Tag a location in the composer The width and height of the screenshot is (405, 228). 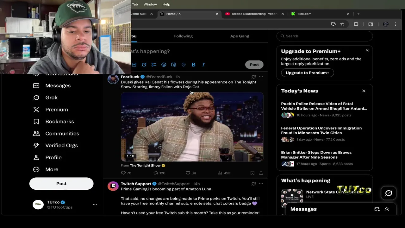(184, 65)
